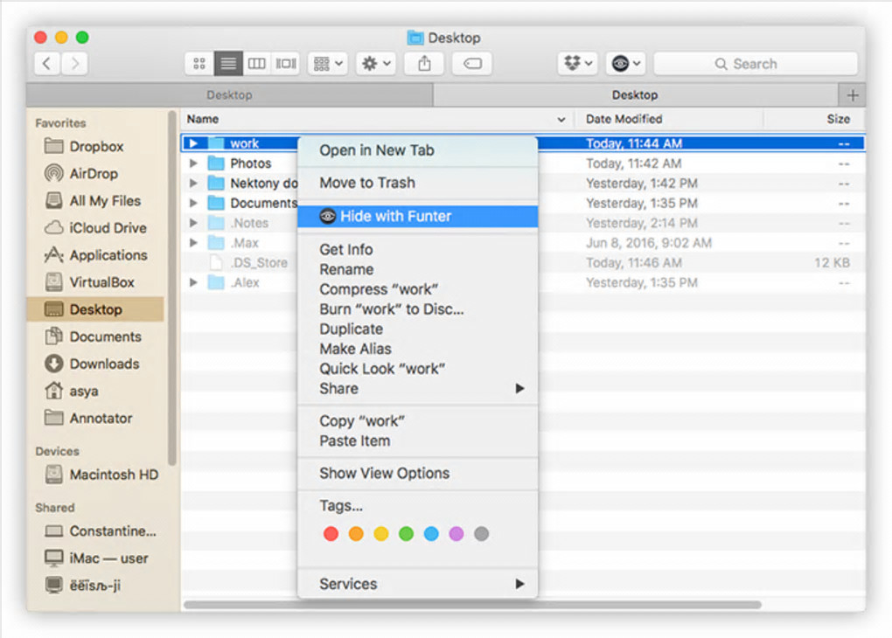Screen dimensions: 892x638
Task: Open the Services submenu
Action: 417,584
